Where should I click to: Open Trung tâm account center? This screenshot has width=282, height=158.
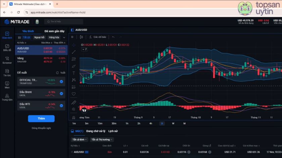click(7, 97)
